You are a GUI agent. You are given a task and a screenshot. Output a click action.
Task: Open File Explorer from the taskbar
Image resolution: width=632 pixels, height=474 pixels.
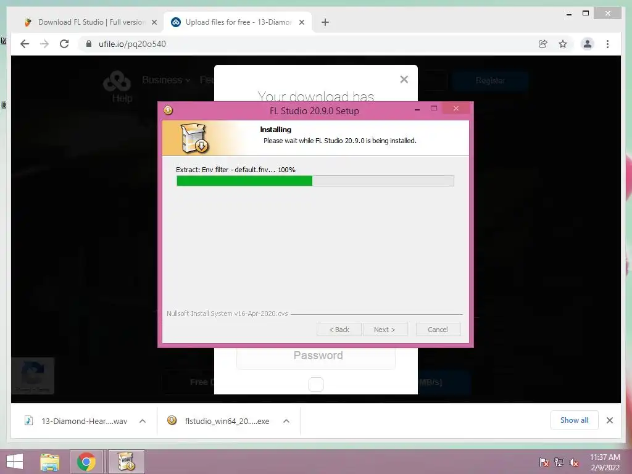49,462
